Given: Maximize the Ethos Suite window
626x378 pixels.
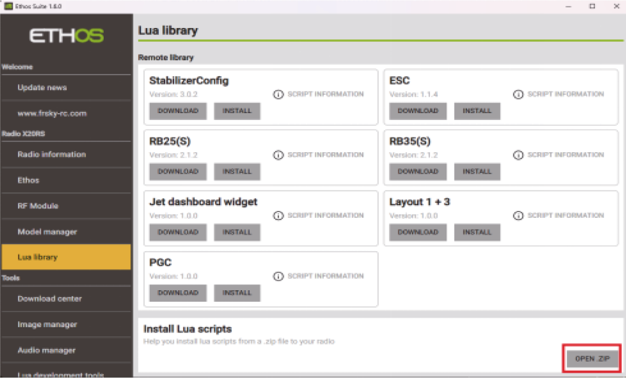Looking at the screenshot, I should (592, 6).
